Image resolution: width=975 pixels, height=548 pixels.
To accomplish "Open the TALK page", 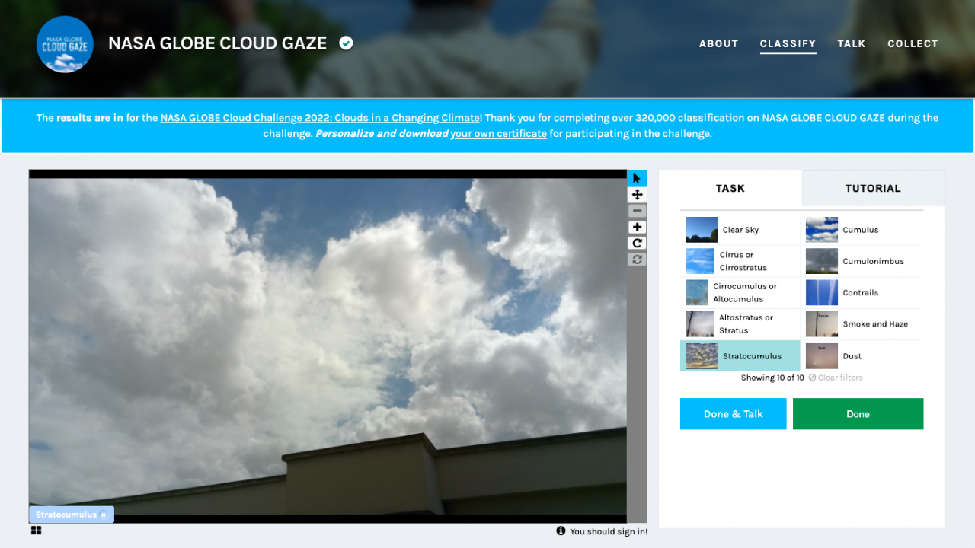I will click(852, 43).
